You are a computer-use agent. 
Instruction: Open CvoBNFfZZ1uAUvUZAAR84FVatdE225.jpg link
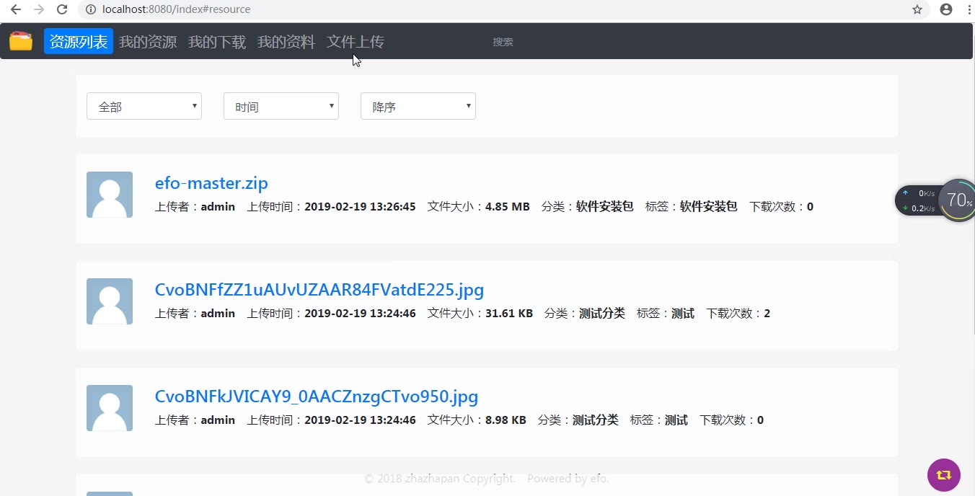(x=319, y=290)
